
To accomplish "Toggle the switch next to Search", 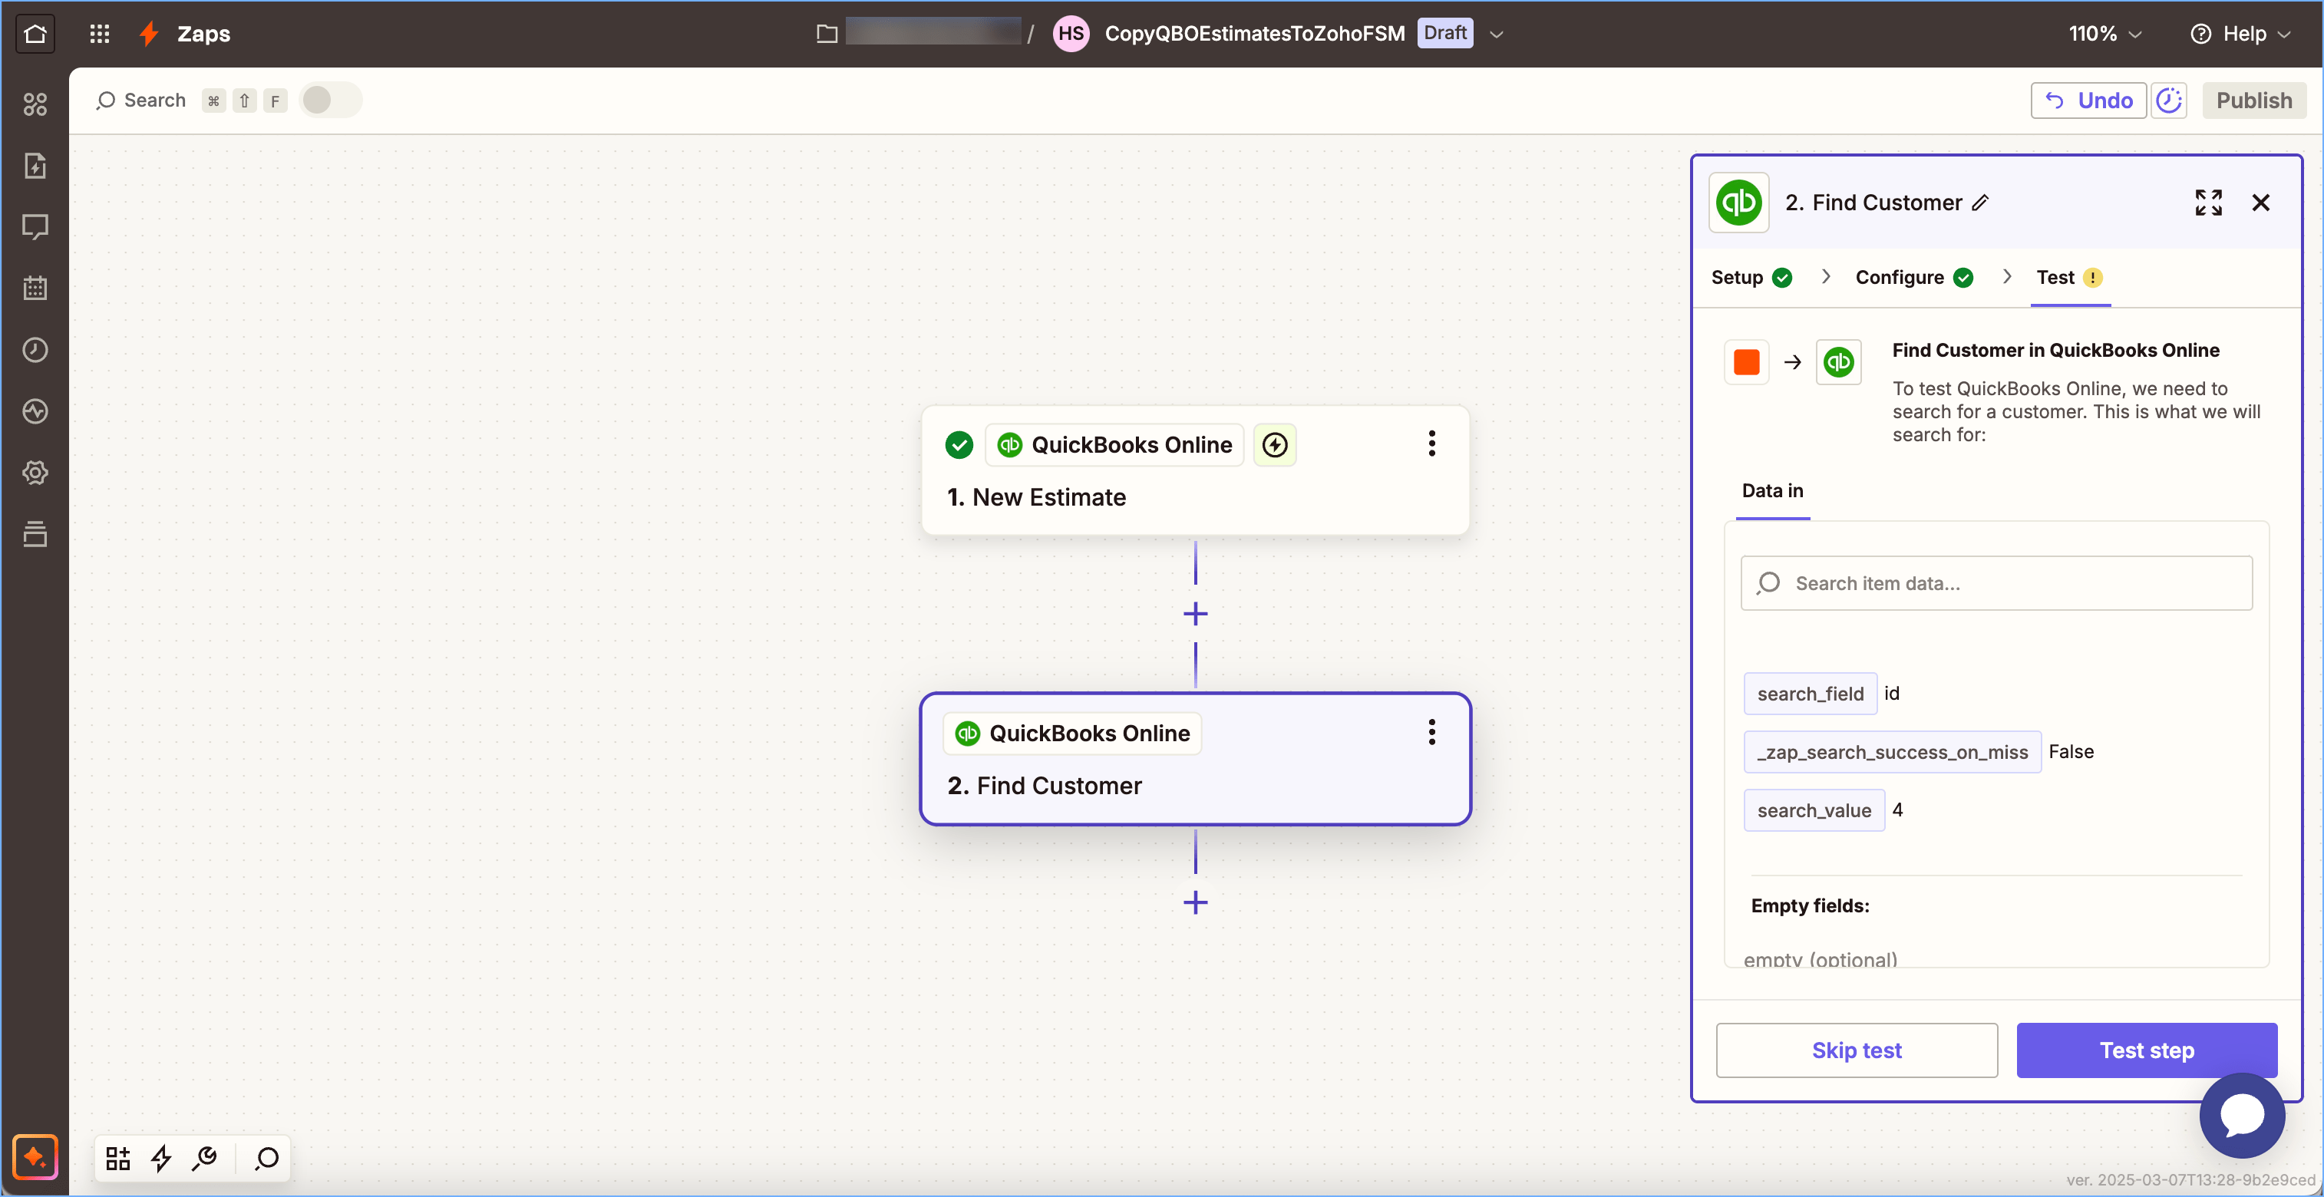I will point(329,100).
